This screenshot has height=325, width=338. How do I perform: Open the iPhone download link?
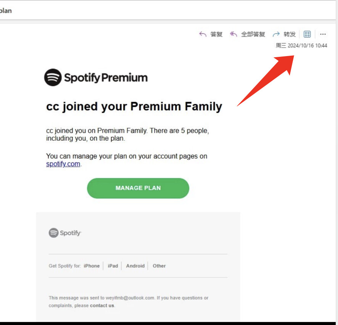coord(92,266)
